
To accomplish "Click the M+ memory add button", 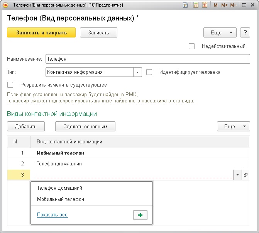I will [224, 5].
